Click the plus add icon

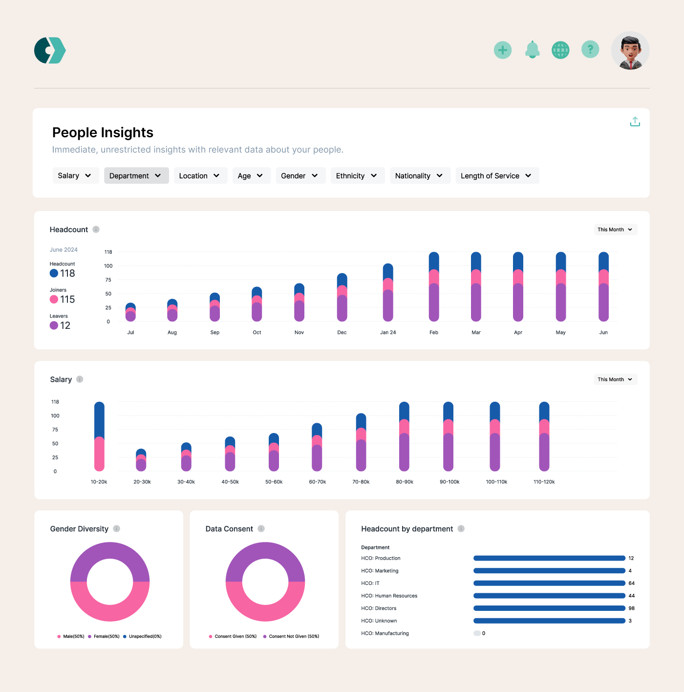[x=503, y=50]
